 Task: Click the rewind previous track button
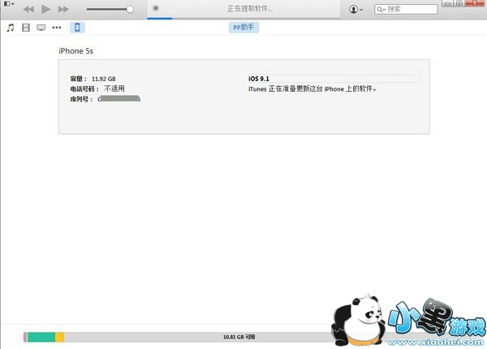[28, 9]
